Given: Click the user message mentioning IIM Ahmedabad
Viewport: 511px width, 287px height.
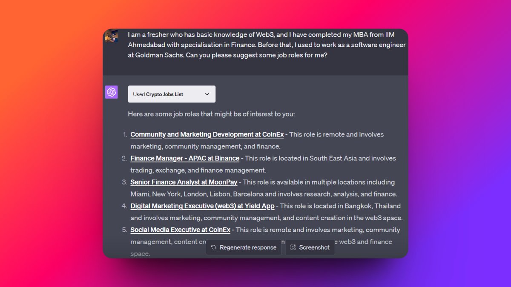Looking at the screenshot, I should pos(267,44).
